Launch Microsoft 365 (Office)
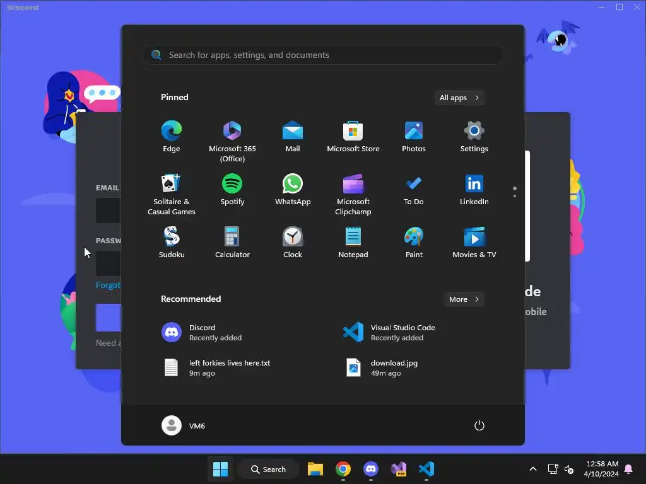The width and height of the screenshot is (646, 484). point(232,142)
